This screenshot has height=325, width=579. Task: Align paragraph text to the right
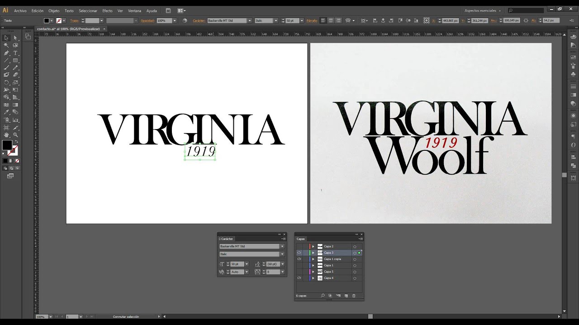tap(338, 20)
